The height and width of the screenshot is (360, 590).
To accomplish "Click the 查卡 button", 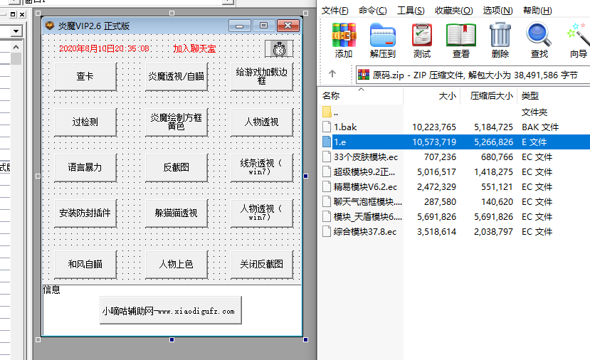I will click(x=85, y=76).
